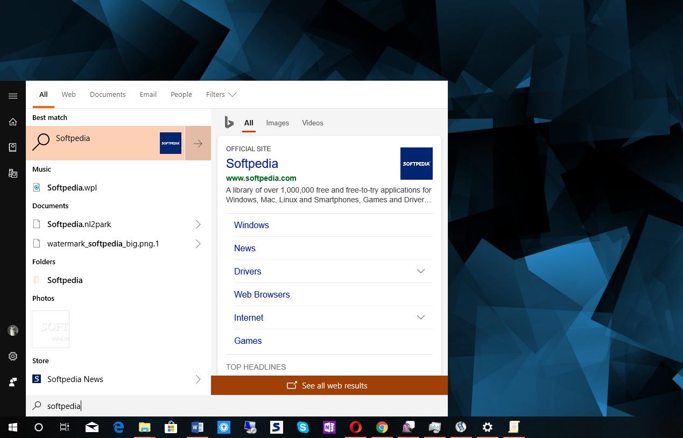Open the Softpedia folder result
This screenshot has width=683, height=438.
point(118,280)
